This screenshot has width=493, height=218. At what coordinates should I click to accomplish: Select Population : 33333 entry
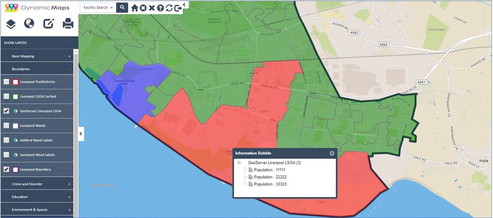270,184
